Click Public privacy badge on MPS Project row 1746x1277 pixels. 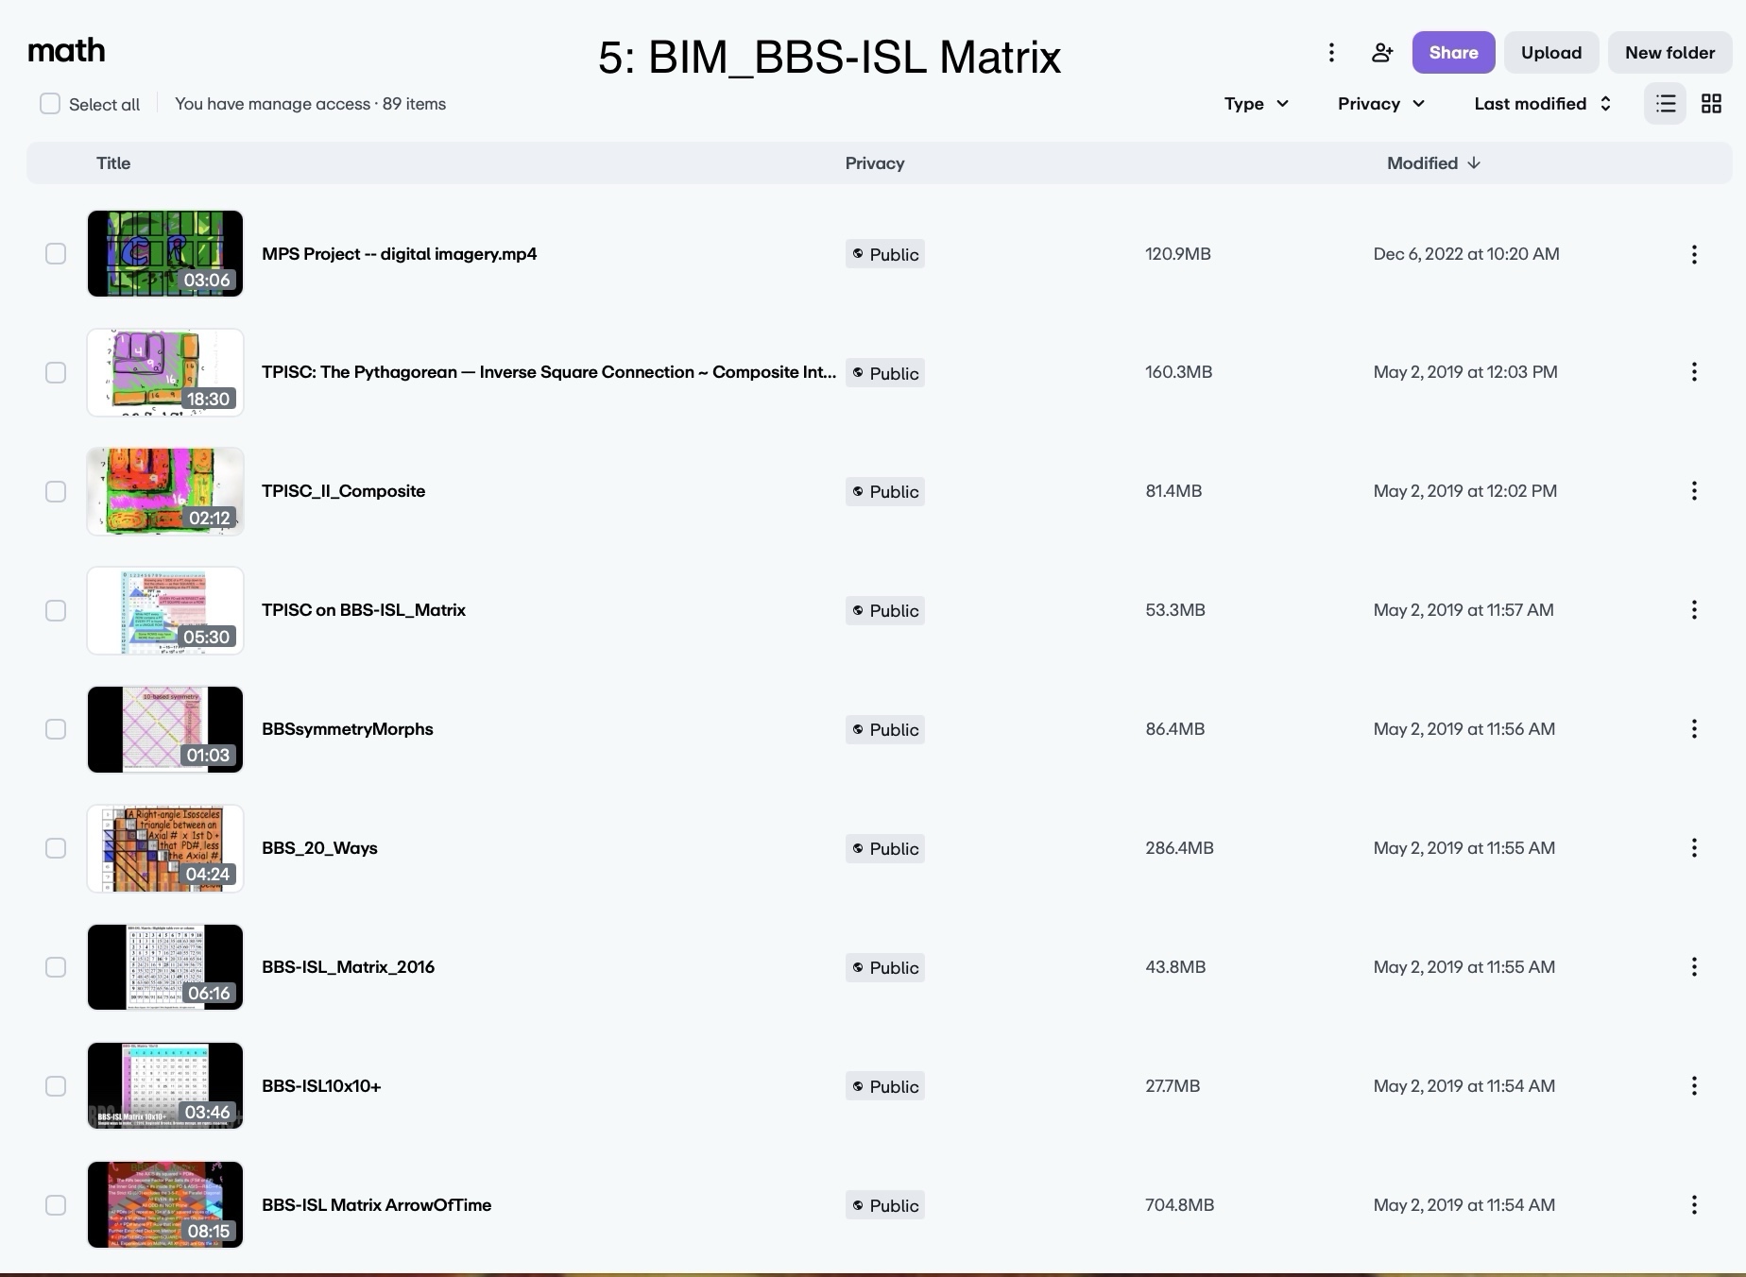884,254
